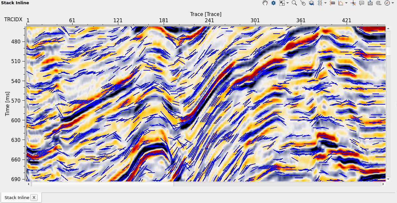Image resolution: width=397 pixels, height=203 pixels.
Task: Switch to the Stack Inline tab
Action: (16, 197)
